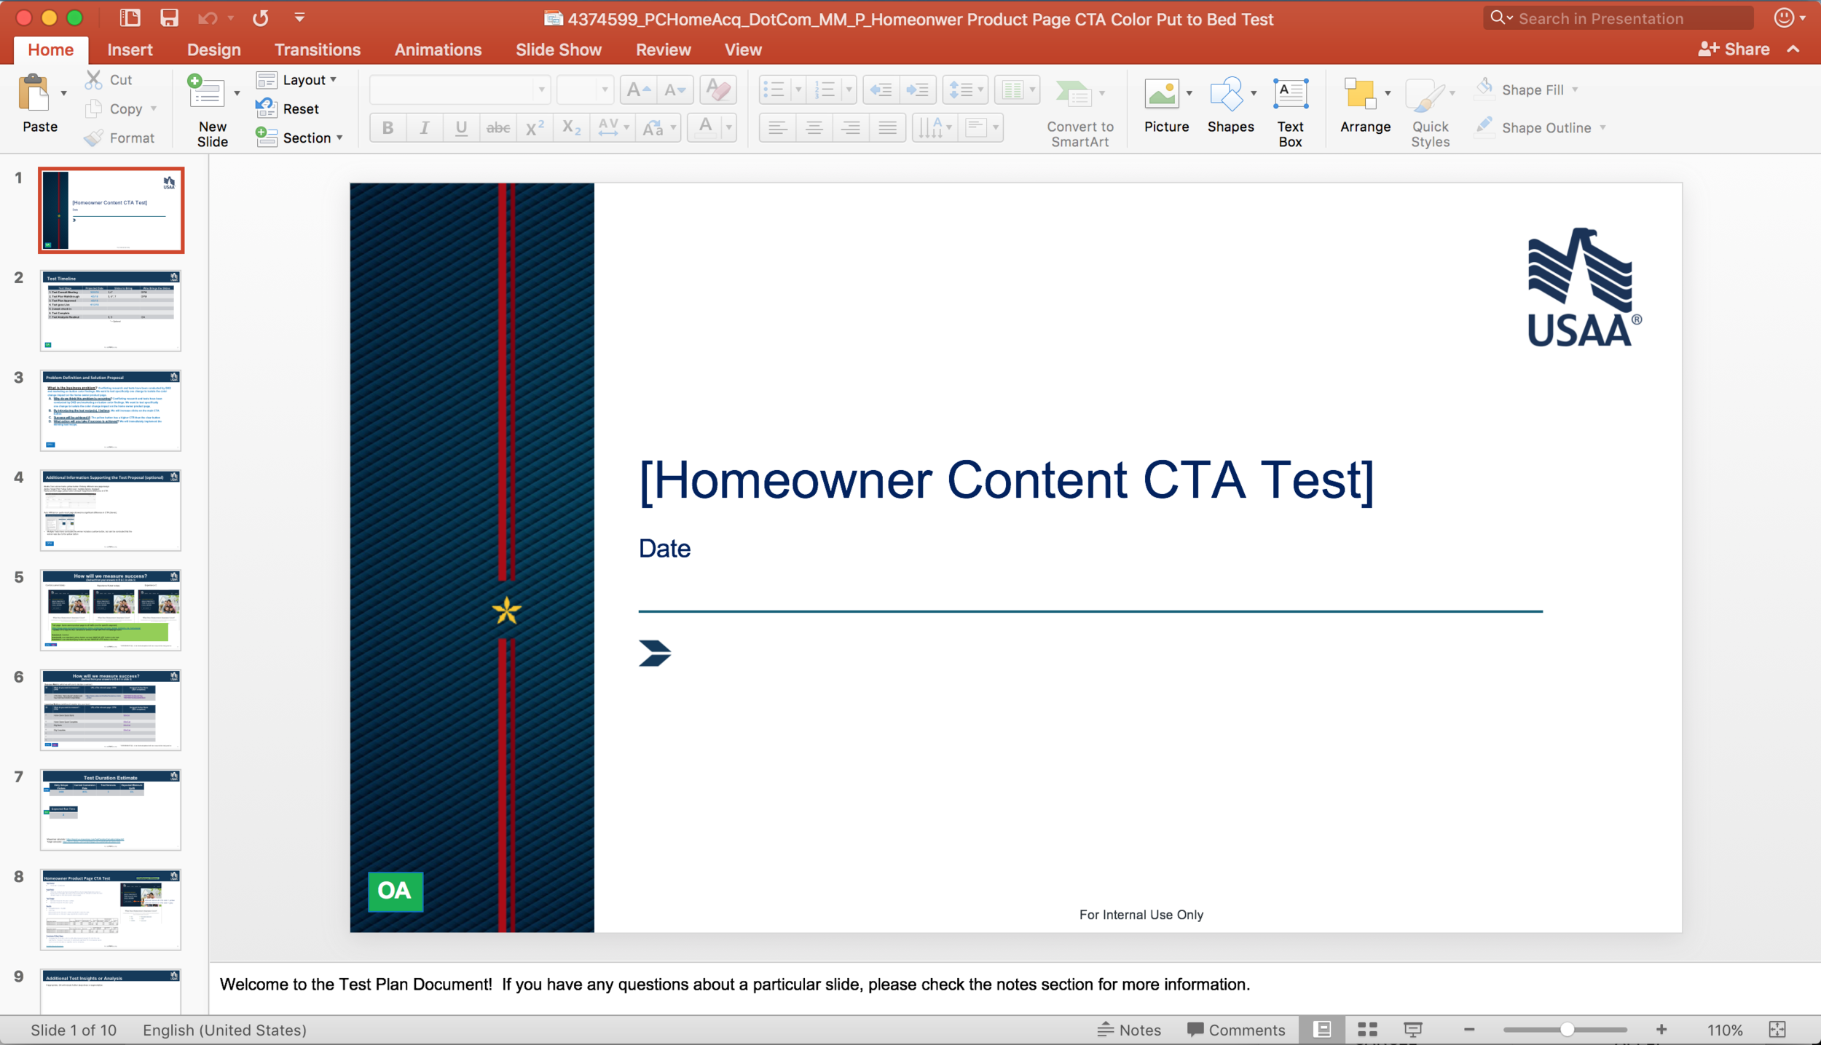Switch to the Transitions tab
1821x1045 pixels.
[317, 49]
